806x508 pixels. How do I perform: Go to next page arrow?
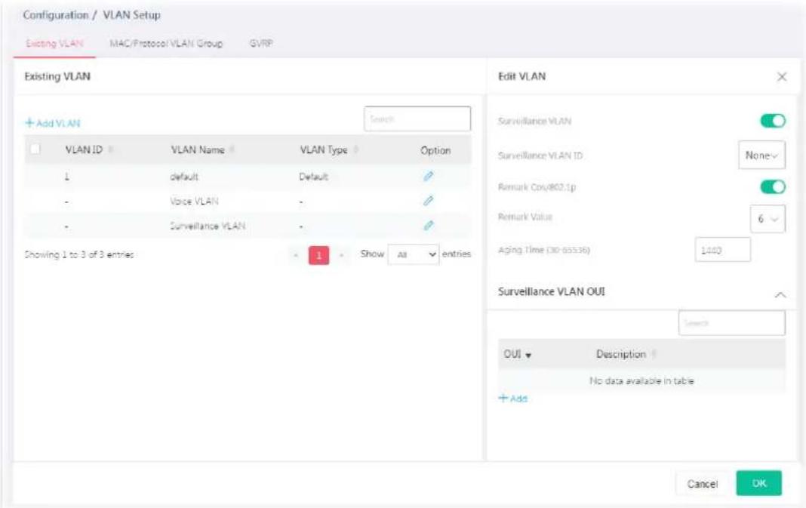tap(341, 255)
